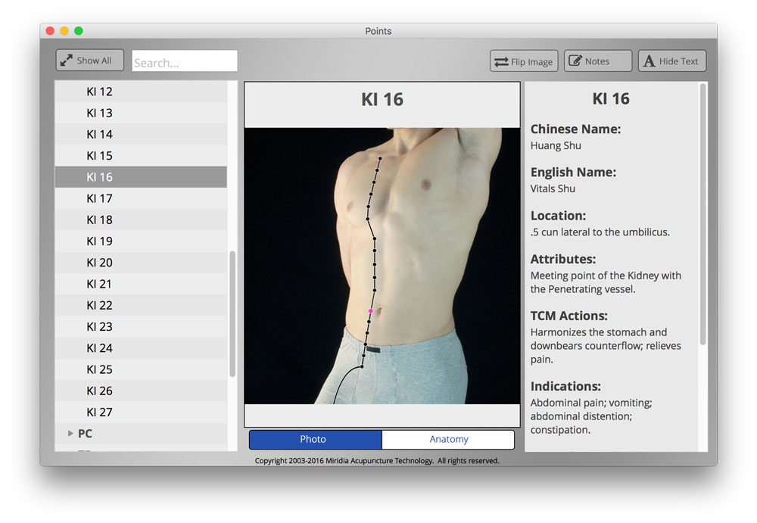Viewport: 757px width, 523px height.
Task: Click the 'TCM Actions:' heading
Action: 569,316
